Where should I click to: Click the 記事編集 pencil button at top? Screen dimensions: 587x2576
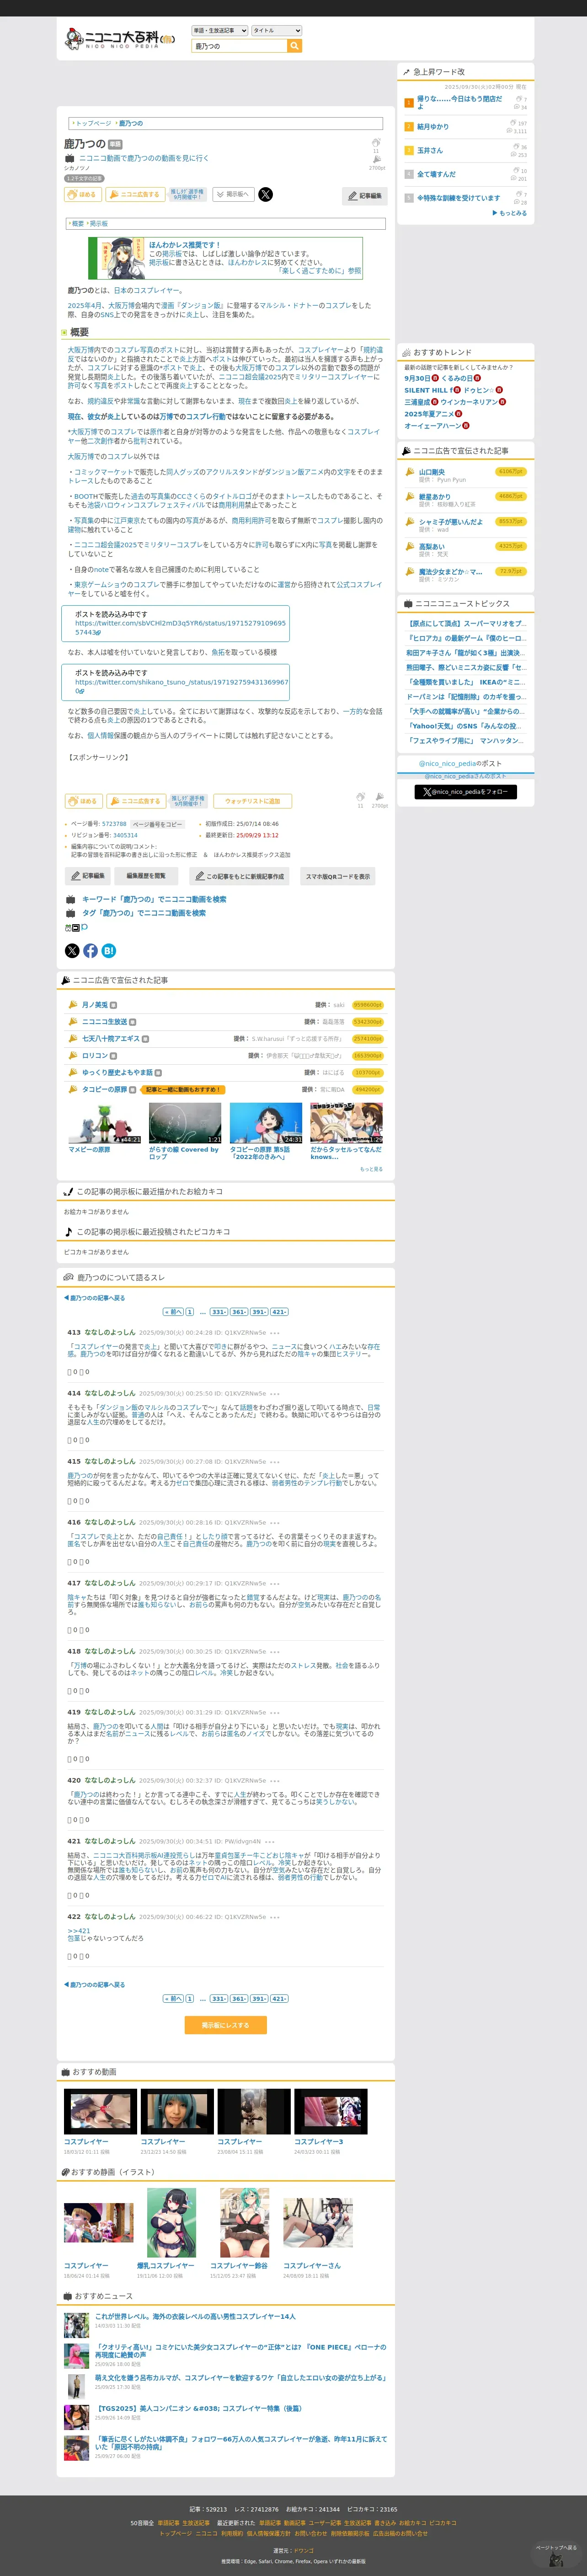364,195
